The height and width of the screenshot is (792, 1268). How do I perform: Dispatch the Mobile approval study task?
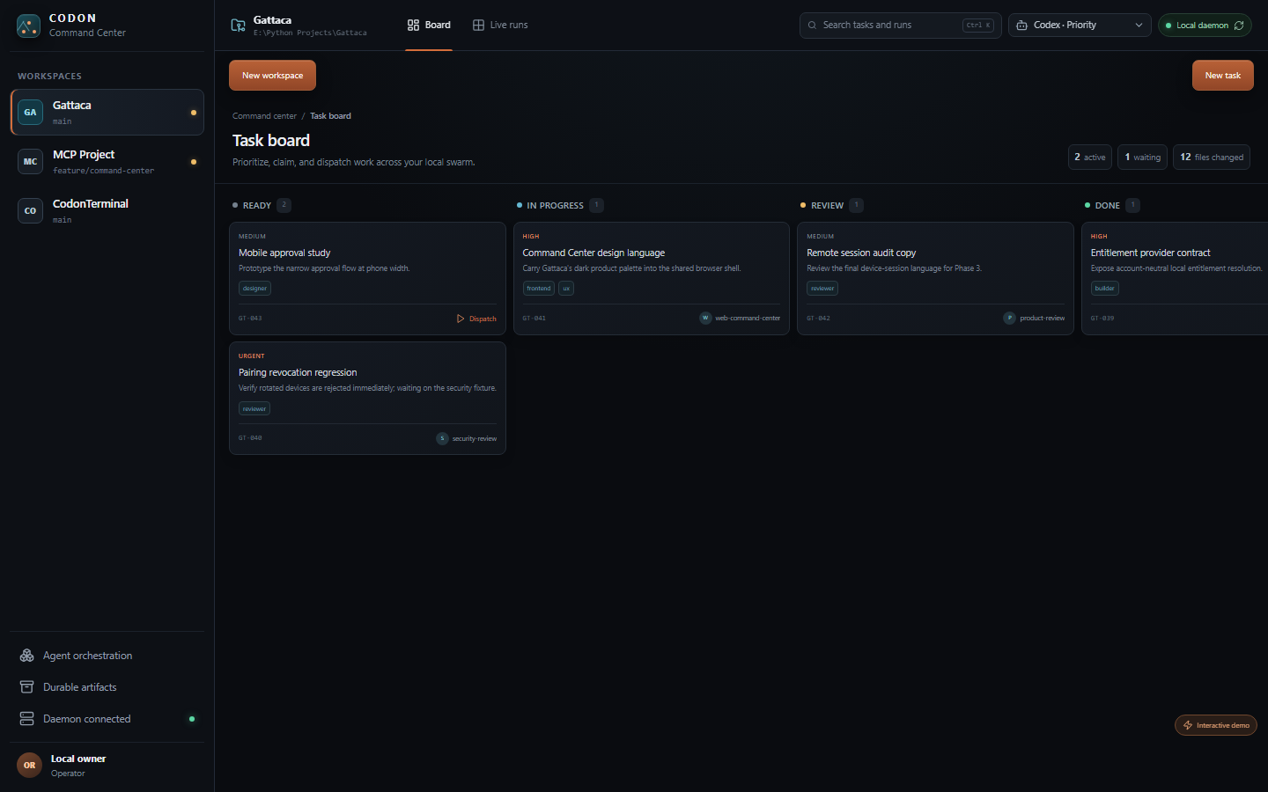[x=476, y=319]
